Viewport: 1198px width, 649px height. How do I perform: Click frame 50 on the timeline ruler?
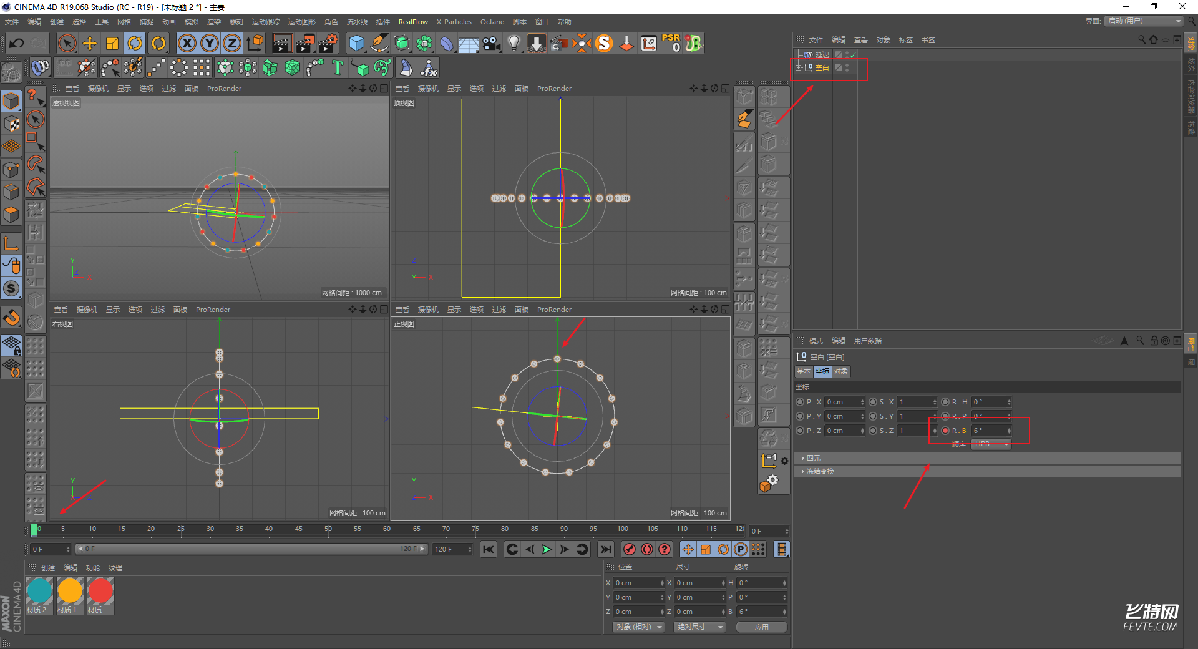[328, 529]
